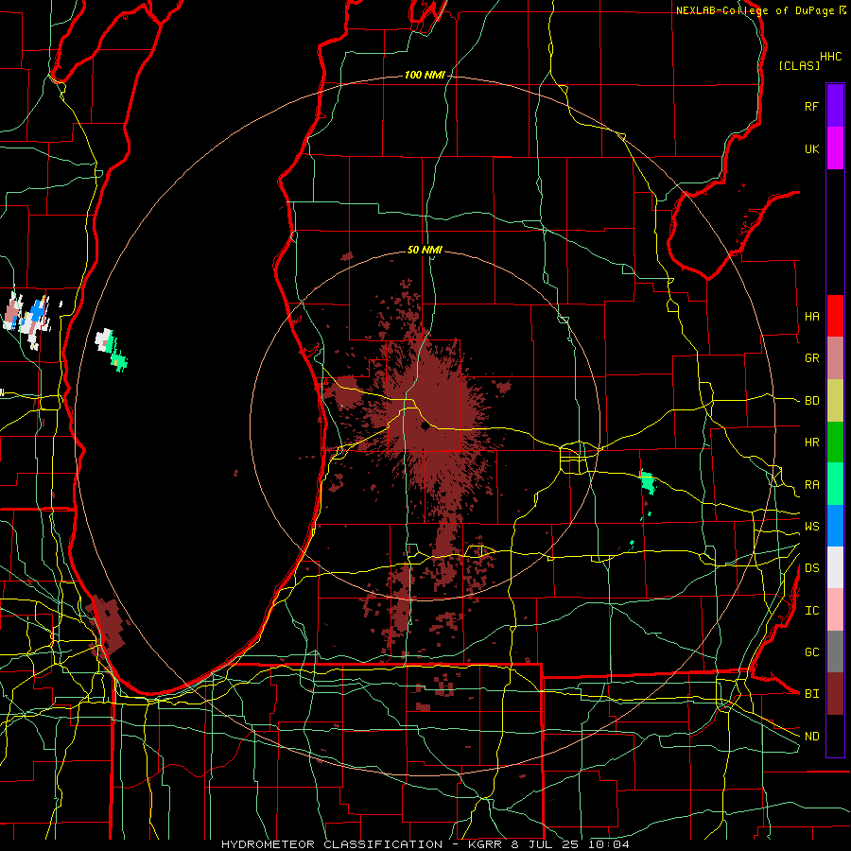Click the '[CLAS]' units label
Viewport: 851px width, 851px height.
point(799,65)
